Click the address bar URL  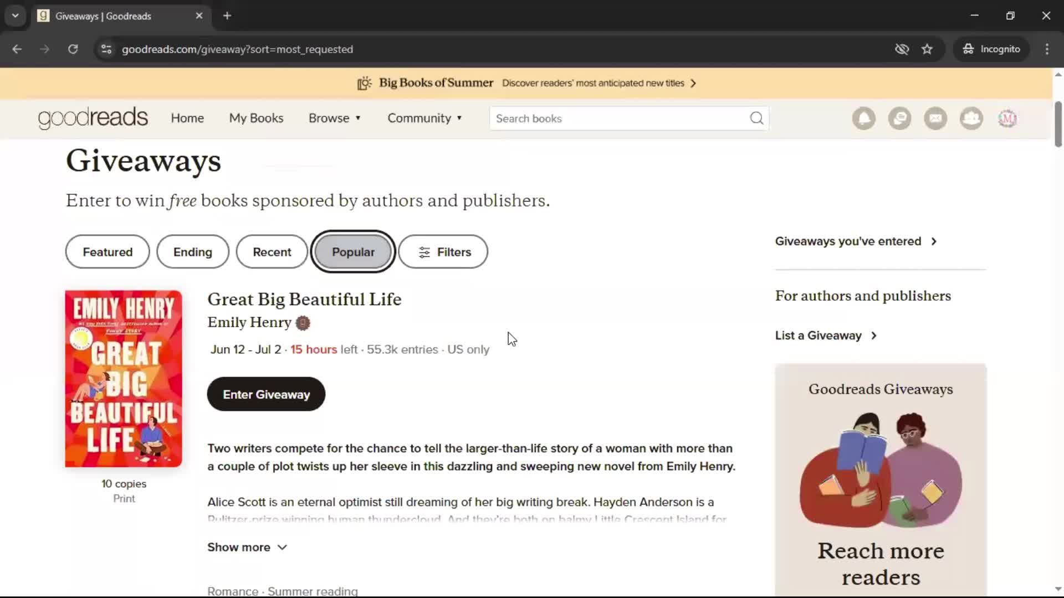237,49
